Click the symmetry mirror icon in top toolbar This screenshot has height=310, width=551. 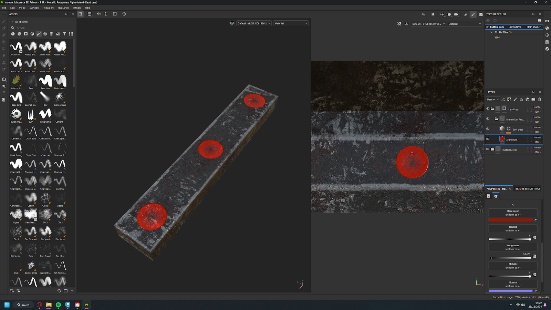[x=99, y=14]
